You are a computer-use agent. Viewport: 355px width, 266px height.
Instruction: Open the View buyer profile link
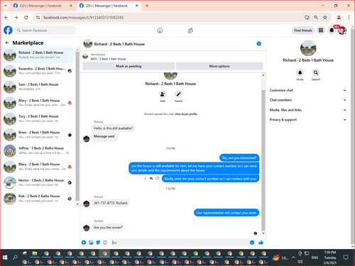click(x=186, y=114)
